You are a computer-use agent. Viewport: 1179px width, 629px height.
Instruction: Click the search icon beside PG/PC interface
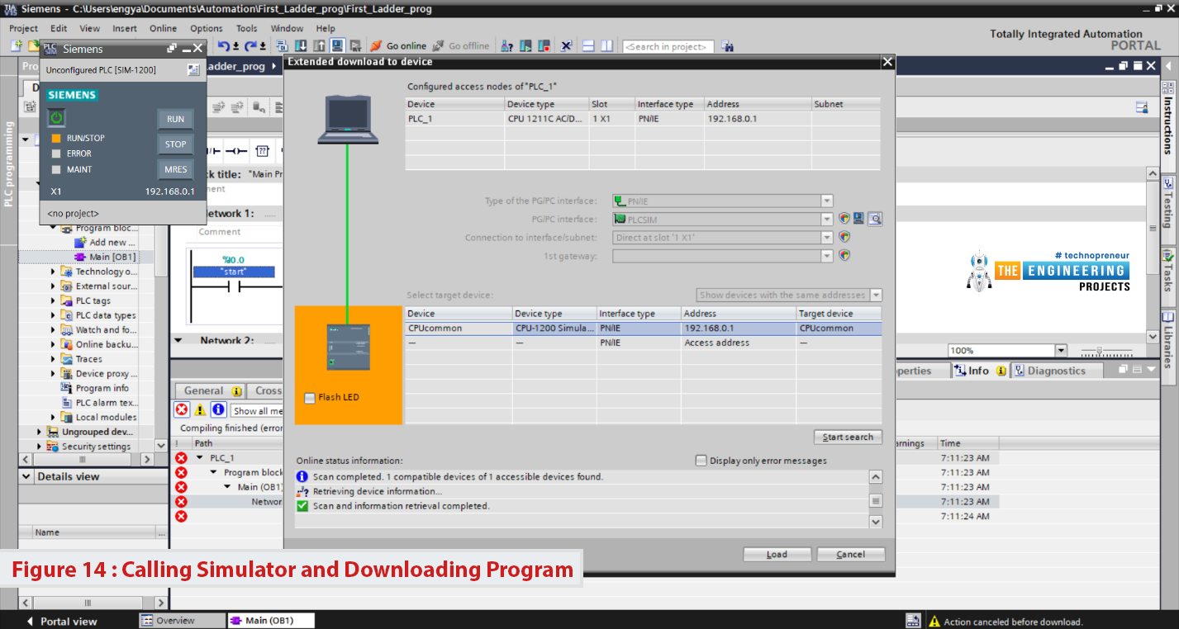click(x=875, y=219)
